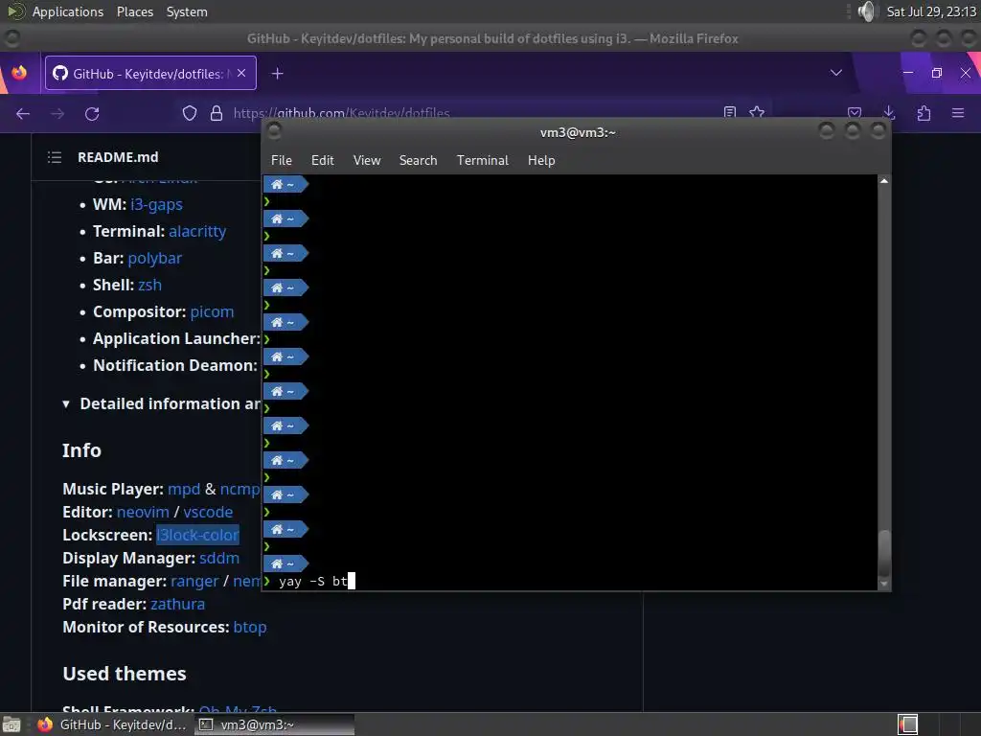Click the Firefox back arrow
Viewport: 981px width, 736px height.
[x=23, y=113]
